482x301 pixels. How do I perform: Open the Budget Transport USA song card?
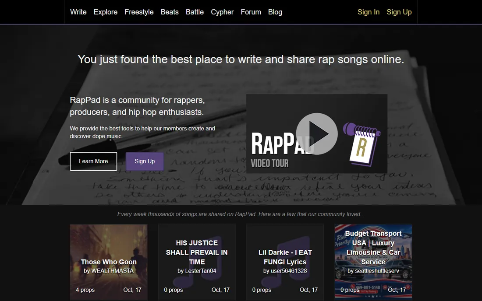(373, 262)
